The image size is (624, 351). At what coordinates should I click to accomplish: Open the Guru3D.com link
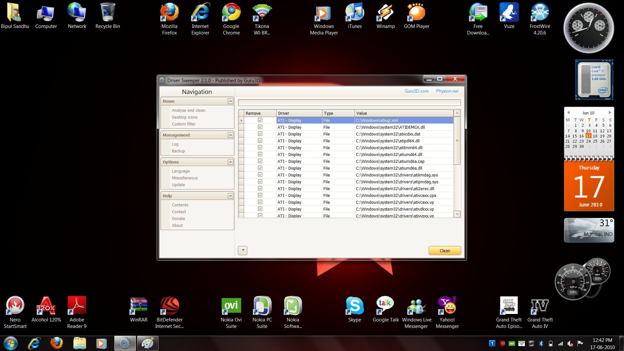(x=416, y=91)
